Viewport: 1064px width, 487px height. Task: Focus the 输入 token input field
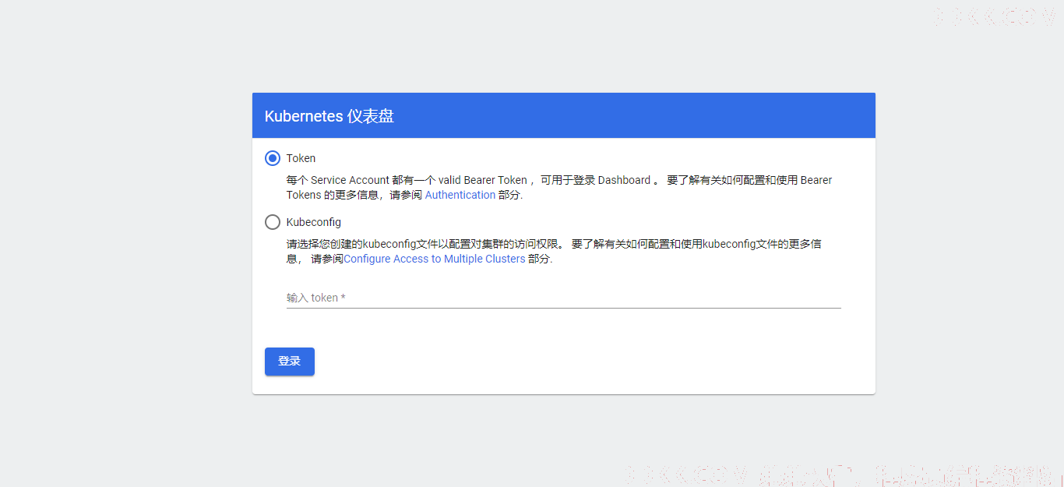[564, 298]
